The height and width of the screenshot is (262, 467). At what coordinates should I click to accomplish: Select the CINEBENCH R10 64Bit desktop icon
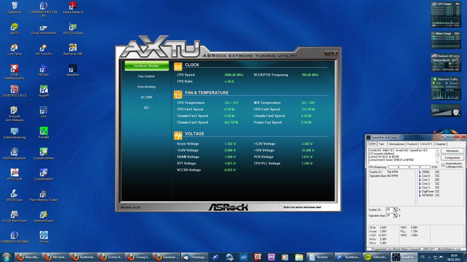point(14,238)
